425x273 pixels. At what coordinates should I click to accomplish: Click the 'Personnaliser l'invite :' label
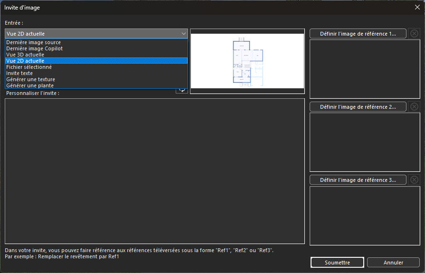[33, 93]
